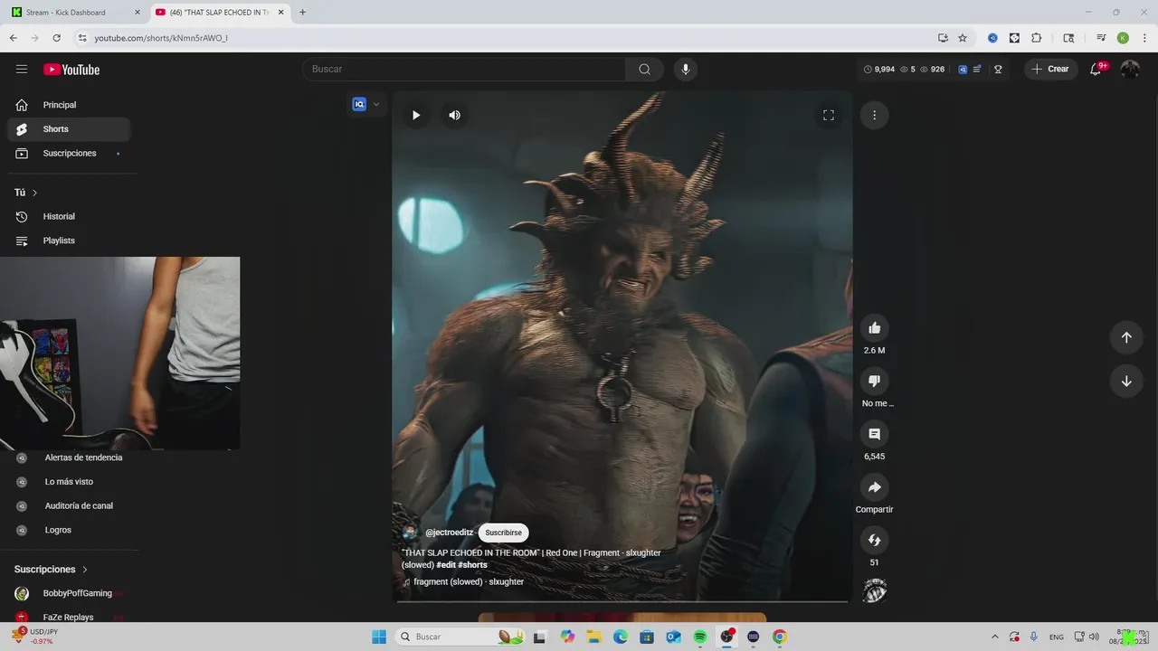Click the address bar URL

pos(161,38)
